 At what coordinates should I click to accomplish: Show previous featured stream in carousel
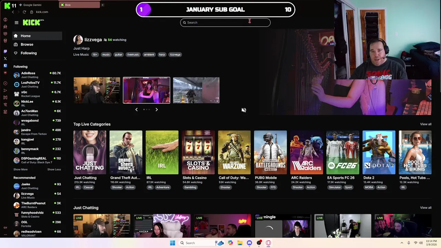click(x=136, y=110)
